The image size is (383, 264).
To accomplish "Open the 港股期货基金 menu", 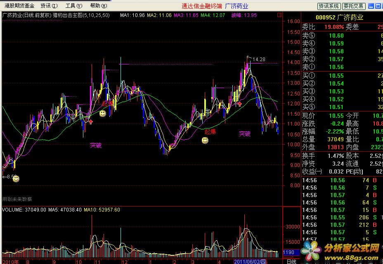I will coord(19,6).
